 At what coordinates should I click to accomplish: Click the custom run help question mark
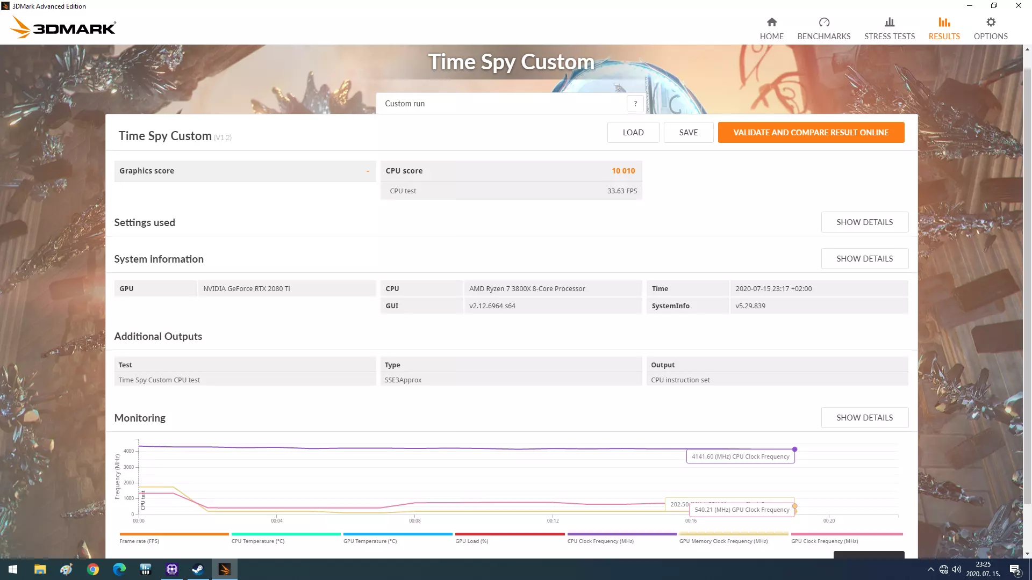(635, 104)
